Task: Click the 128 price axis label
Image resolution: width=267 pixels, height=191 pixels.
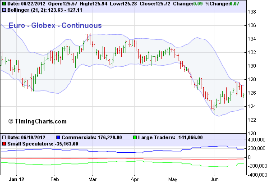Action: [252, 79]
